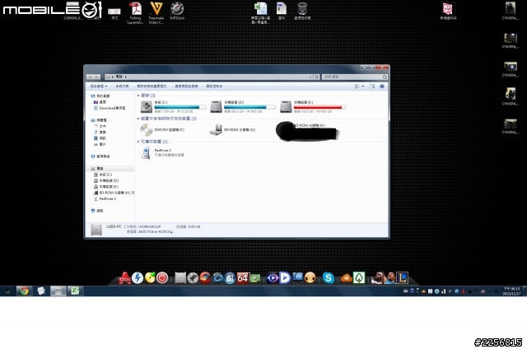The image size is (527, 349).
Task: Open Excel from the taskbar
Action: (75, 291)
